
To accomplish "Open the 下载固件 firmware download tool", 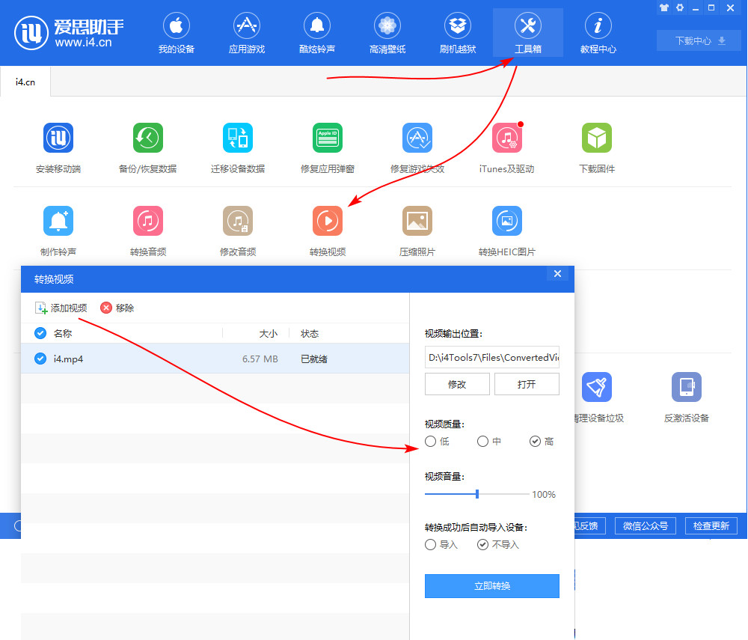I will (596, 138).
